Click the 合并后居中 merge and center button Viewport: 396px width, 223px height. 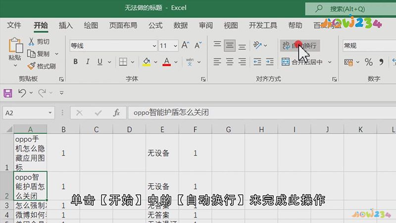pyautogui.click(x=302, y=62)
